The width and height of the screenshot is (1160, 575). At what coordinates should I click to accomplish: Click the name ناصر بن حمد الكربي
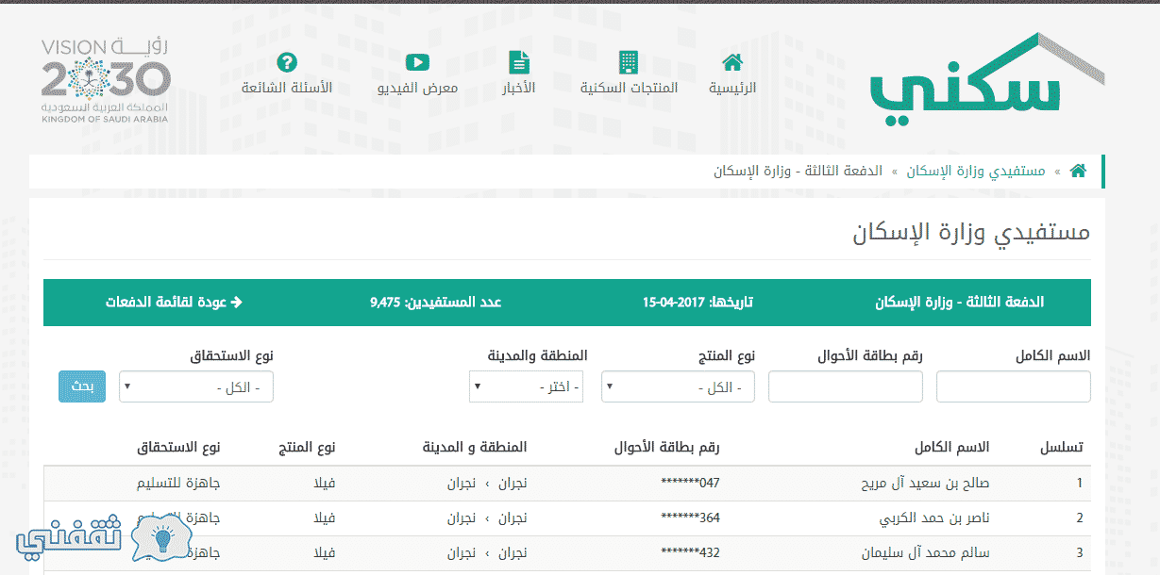[934, 517]
